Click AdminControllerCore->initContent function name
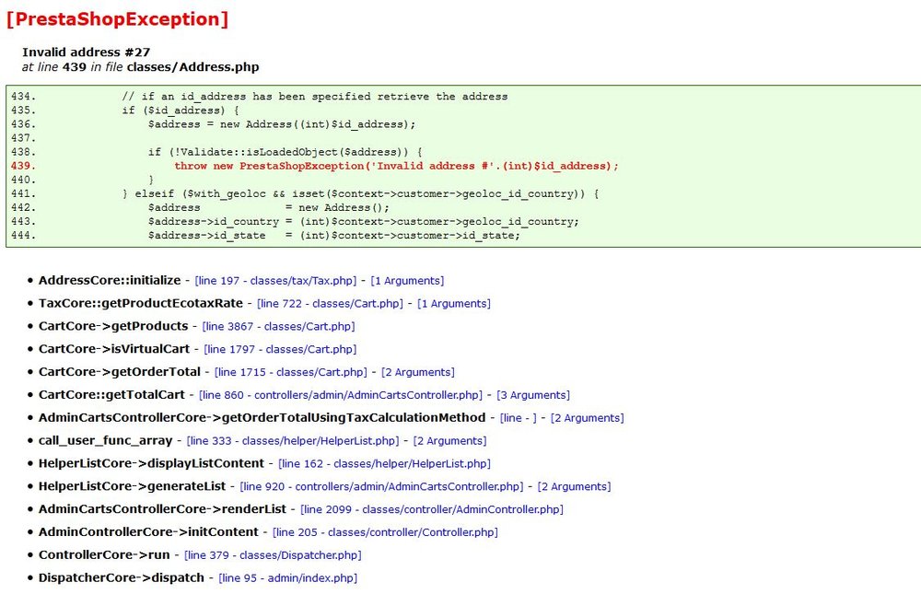The image size is (921, 594). (148, 533)
